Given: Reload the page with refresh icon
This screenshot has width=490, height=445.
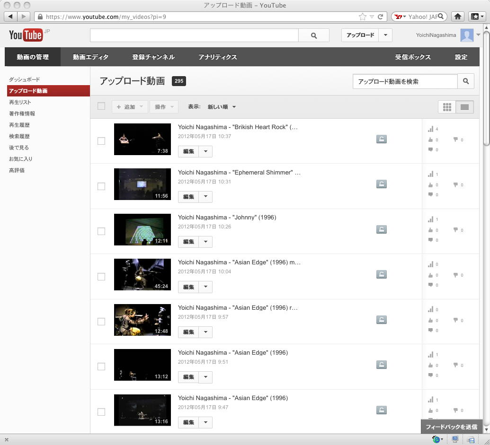Looking at the screenshot, I should pos(380,17).
